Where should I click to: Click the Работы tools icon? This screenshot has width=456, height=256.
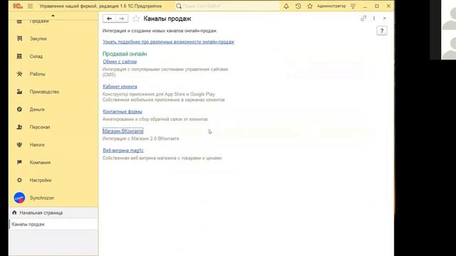coord(19,74)
